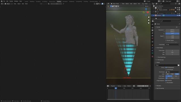This screenshot has height=102, width=181.
Task: Open the World properties tab icon
Action: pyautogui.click(x=152, y=39)
